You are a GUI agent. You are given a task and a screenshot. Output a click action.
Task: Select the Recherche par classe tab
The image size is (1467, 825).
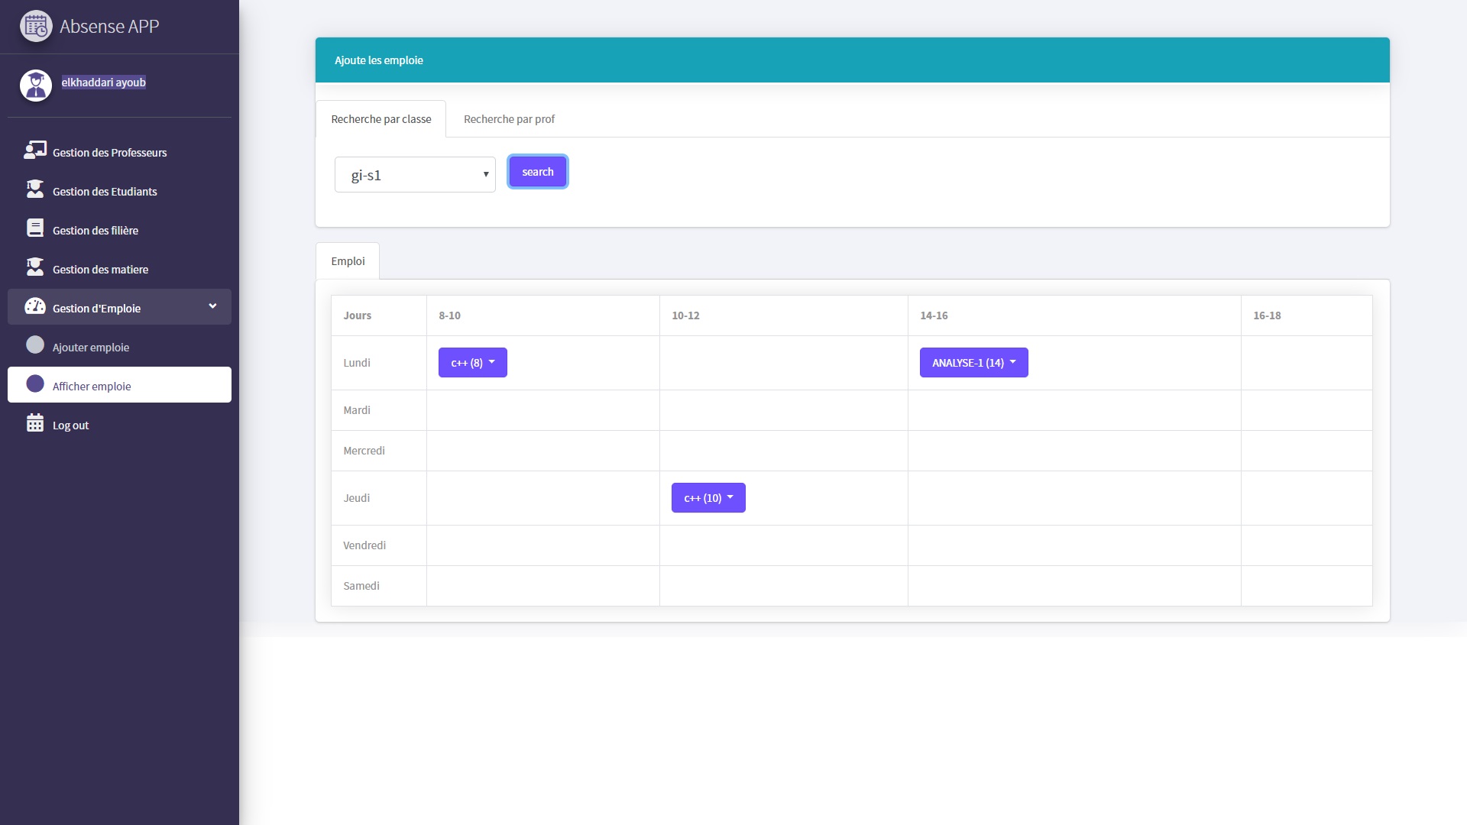tap(381, 119)
